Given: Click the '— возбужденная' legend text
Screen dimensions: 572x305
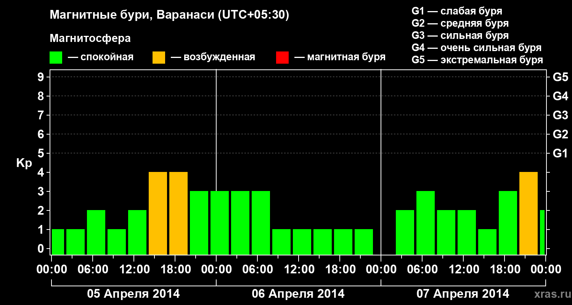Looking at the screenshot, I should (213, 58).
